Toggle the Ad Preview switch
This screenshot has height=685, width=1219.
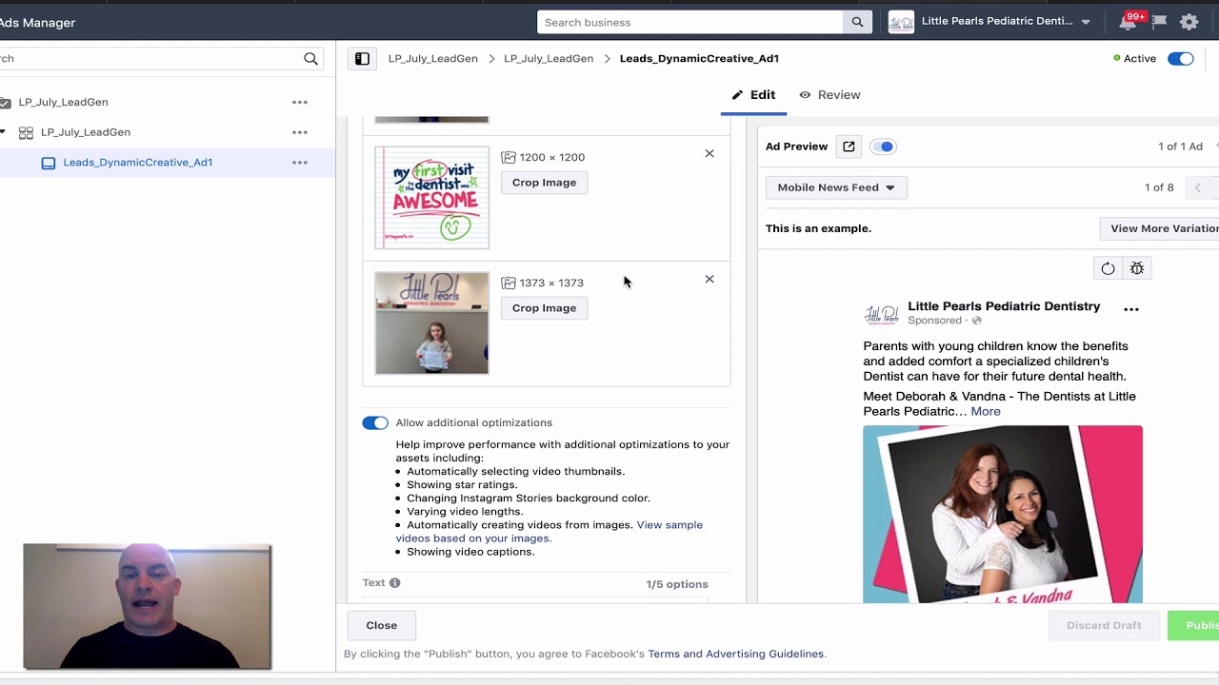tap(883, 147)
